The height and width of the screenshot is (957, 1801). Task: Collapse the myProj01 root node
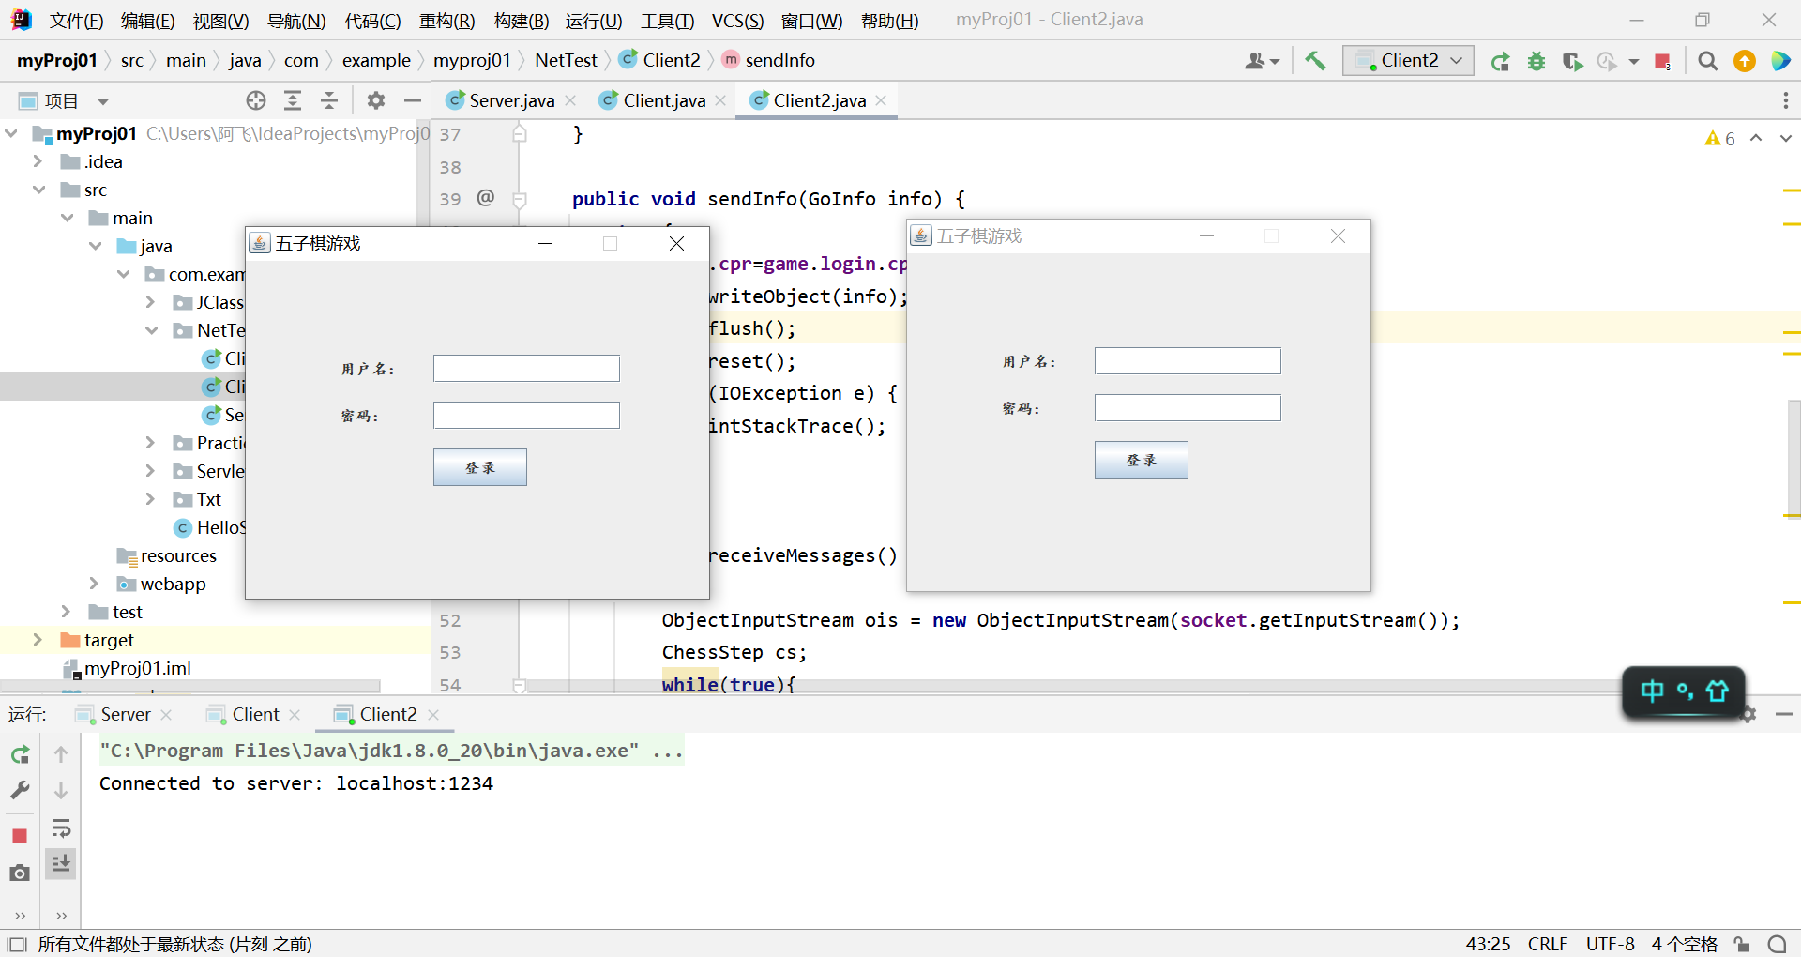pos(11,134)
